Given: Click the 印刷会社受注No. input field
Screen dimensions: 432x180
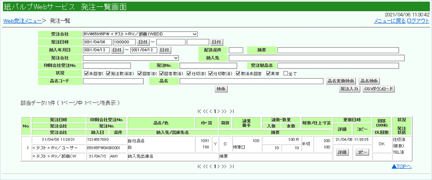Looking at the screenshot, I should pyautogui.click(x=107, y=66).
